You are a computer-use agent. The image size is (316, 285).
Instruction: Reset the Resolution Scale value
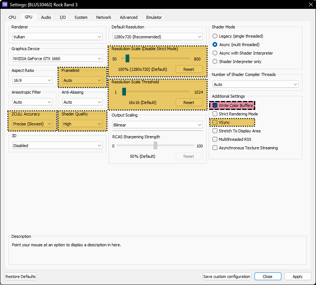click(x=189, y=69)
